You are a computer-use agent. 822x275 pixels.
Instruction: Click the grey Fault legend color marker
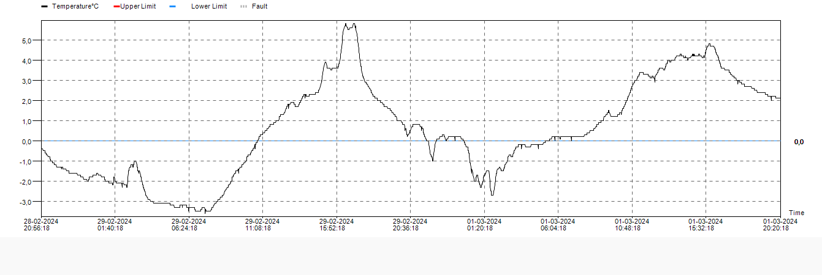click(x=243, y=7)
